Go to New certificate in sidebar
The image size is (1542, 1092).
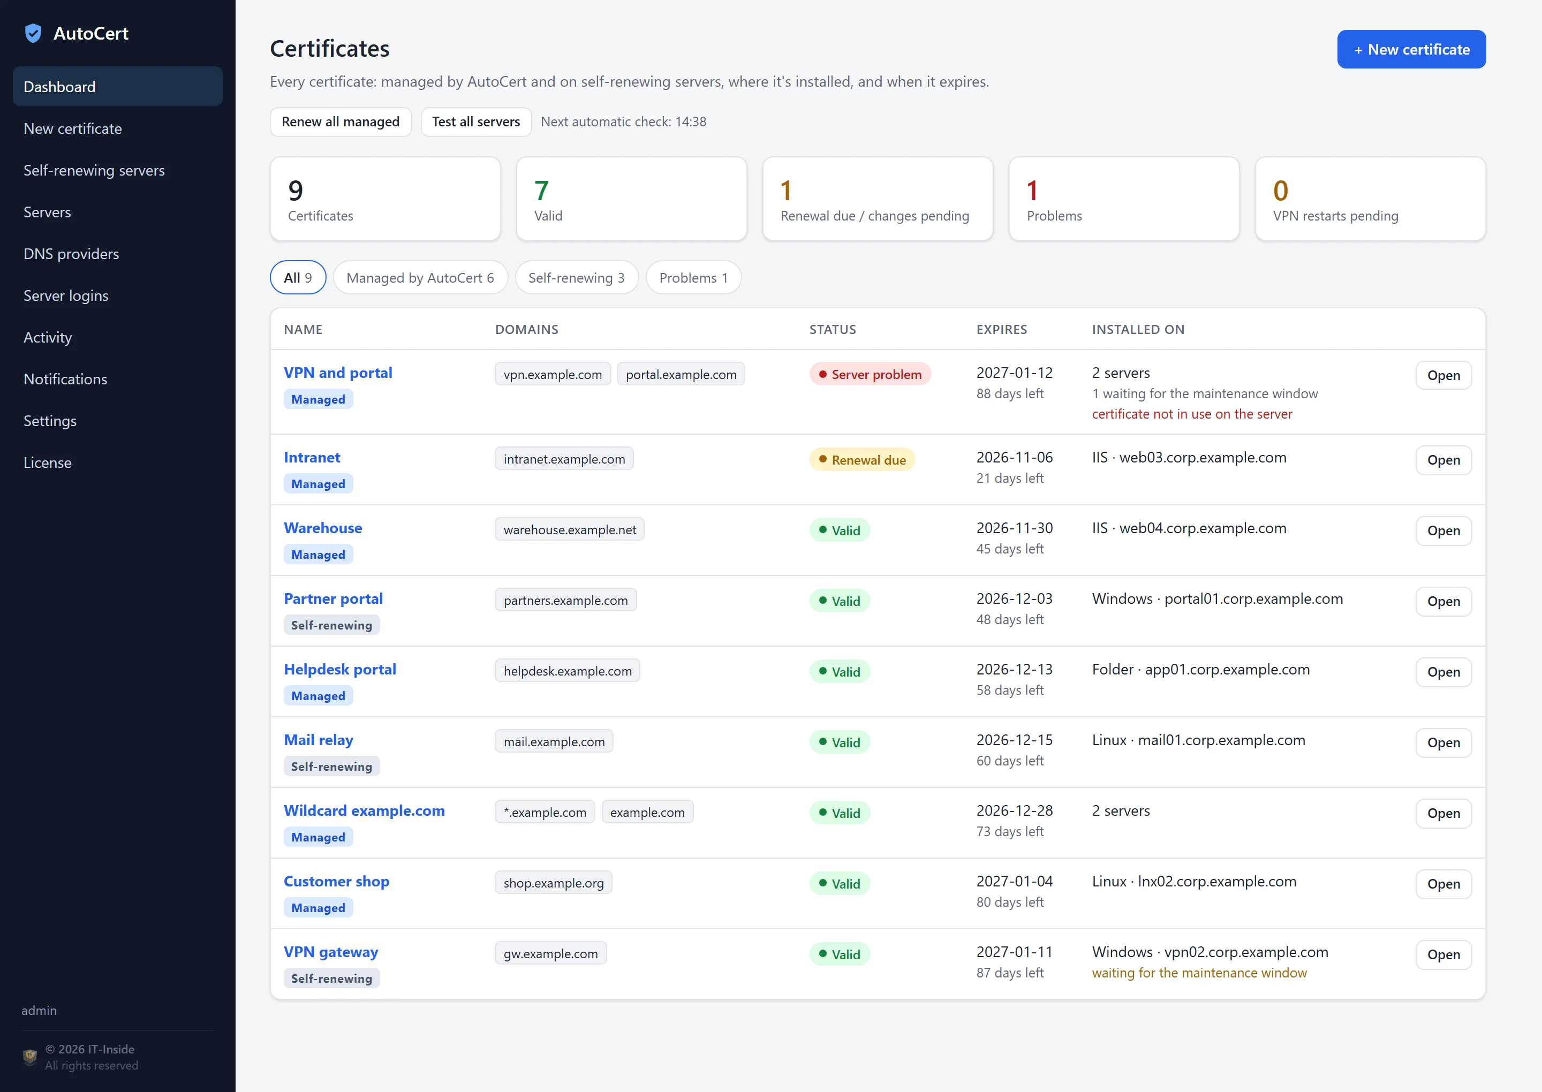(x=118, y=128)
